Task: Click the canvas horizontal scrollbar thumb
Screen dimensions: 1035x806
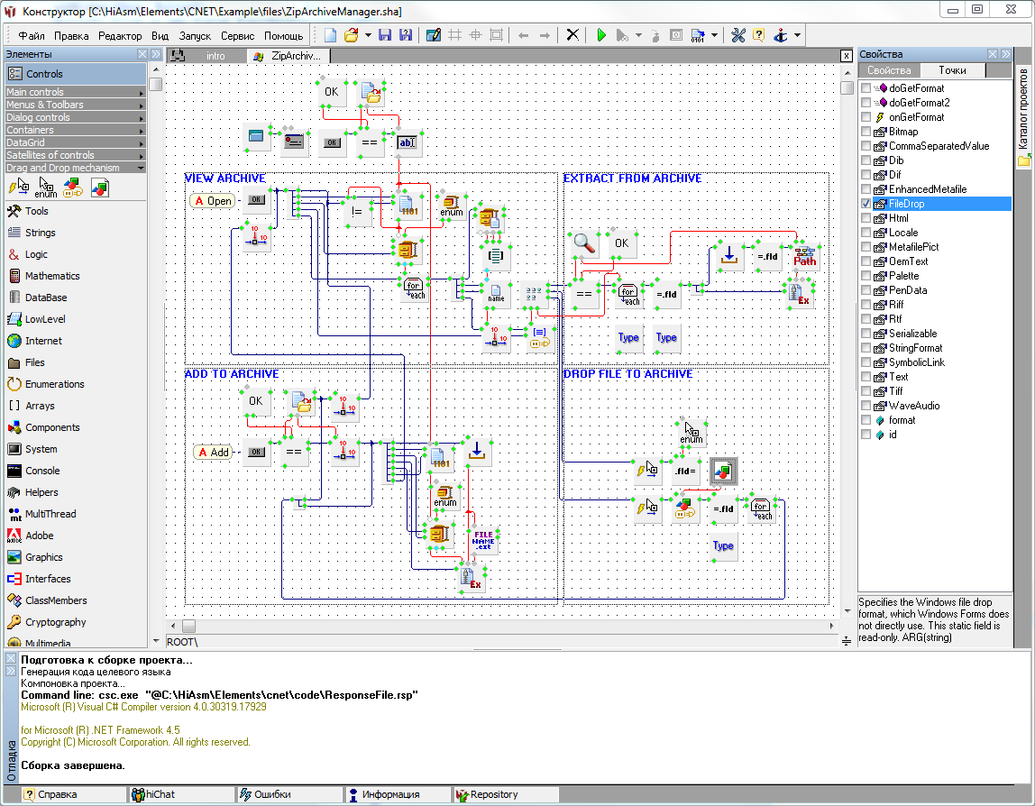Action: 188,626
